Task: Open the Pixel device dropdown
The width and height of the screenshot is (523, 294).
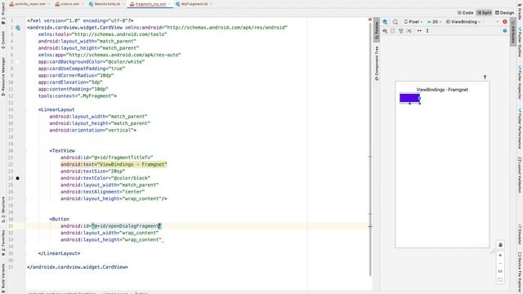Action: [x=413, y=22]
